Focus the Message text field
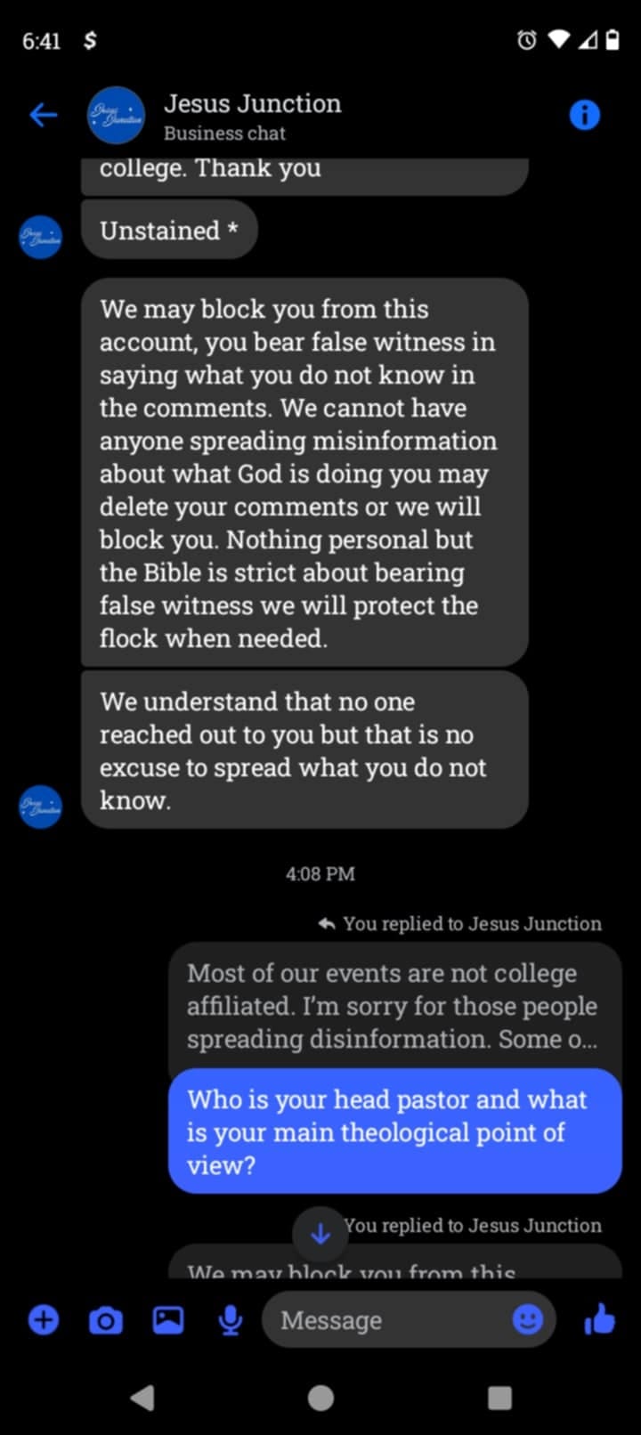Viewport: 641px width, 1435px height. tap(392, 1320)
